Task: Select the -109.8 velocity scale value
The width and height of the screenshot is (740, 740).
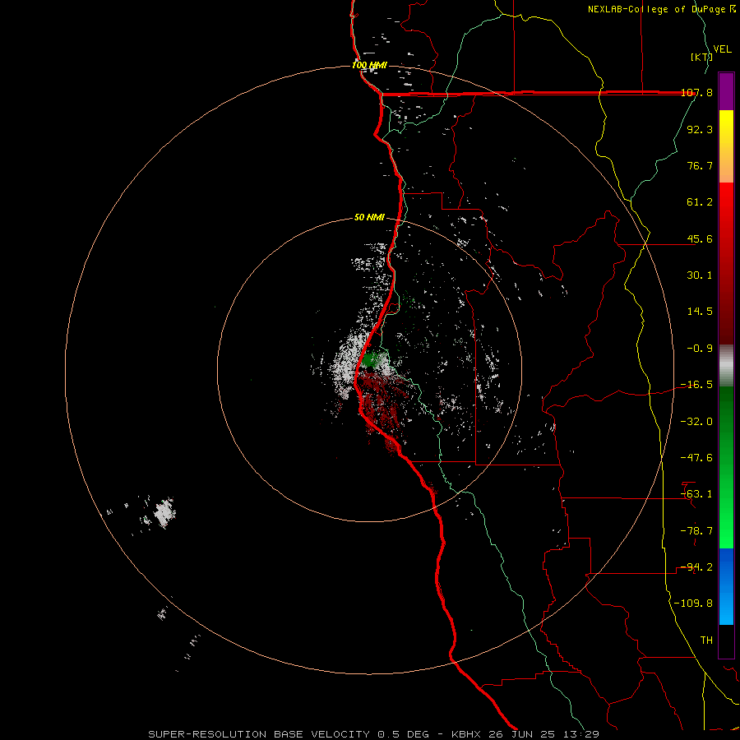Action: [693, 604]
